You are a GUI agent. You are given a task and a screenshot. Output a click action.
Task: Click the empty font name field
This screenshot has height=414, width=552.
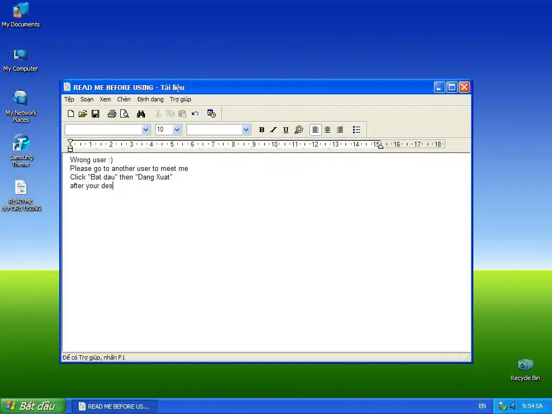point(103,129)
